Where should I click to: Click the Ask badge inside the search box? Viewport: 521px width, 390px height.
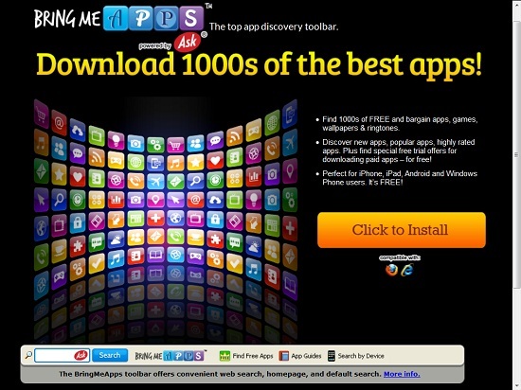click(x=81, y=356)
